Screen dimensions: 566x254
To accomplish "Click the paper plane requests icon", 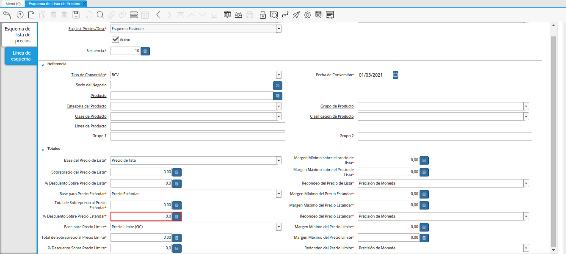I will [x=296, y=15].
